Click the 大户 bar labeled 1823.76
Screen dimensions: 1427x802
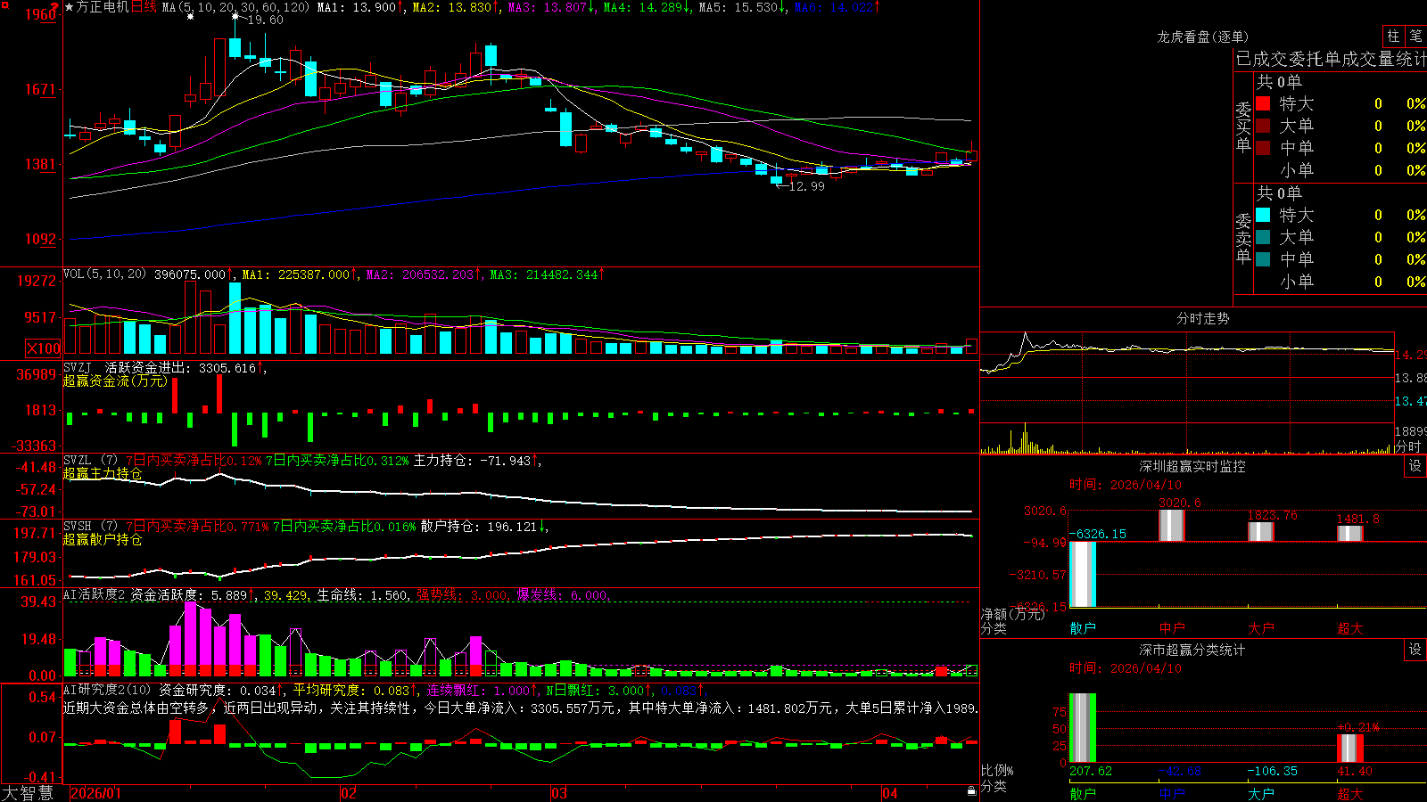pos(1261,531)
